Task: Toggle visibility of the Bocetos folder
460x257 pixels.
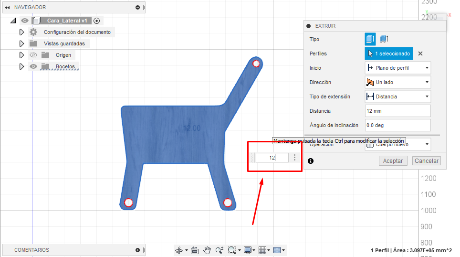Action: tap(33, 66)
